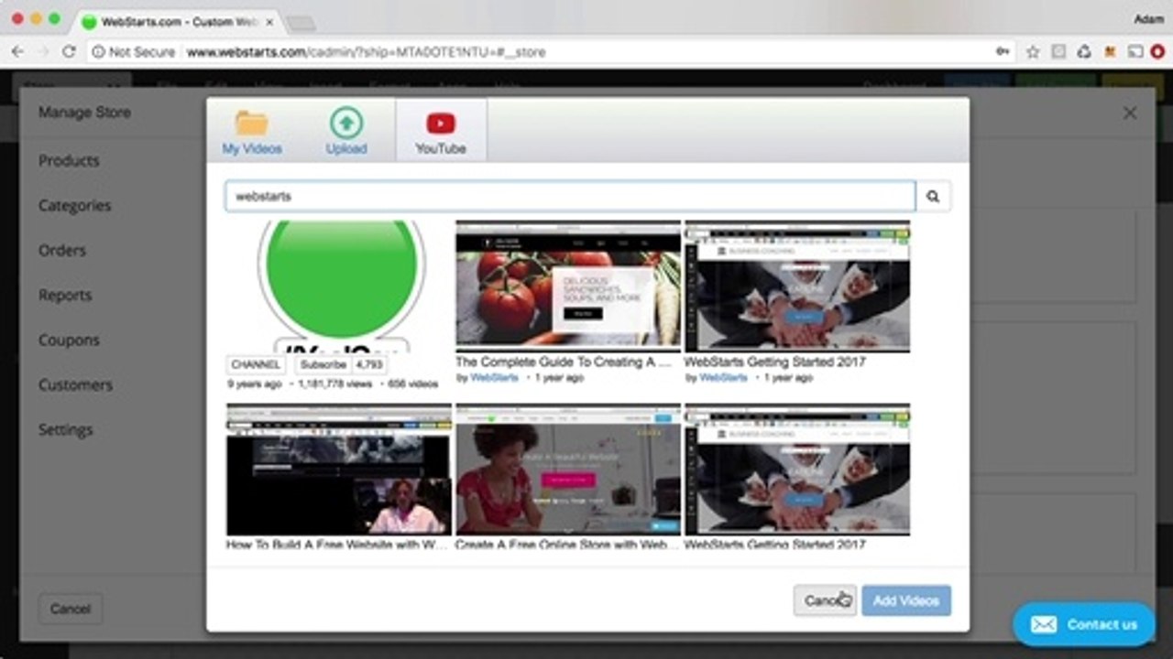The image size is (1173, 659).
Task: Reload the page with the refresh icon
Action: click(x=69, y=52)
